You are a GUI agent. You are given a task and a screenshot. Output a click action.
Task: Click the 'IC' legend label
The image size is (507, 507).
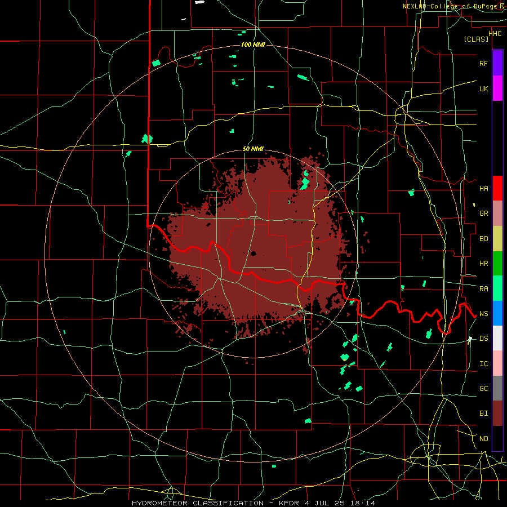[483, 364]
